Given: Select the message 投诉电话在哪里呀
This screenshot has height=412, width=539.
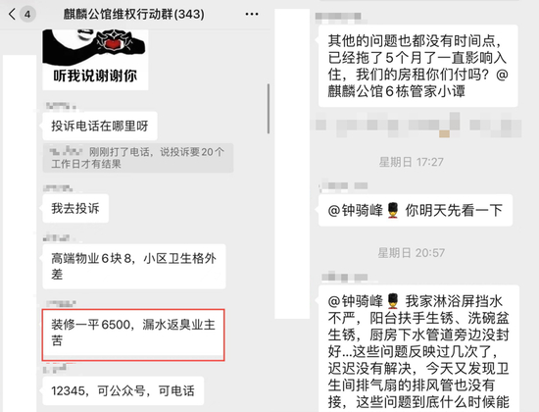Looking at the screenshot, I should pyautogui.click(x=100, y=126).
